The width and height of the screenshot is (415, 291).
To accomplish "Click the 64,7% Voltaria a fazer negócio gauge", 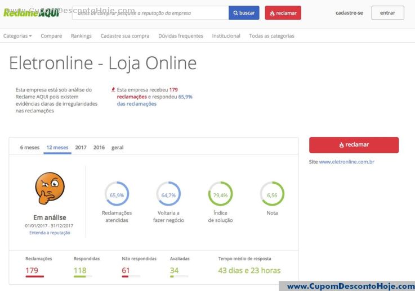I will [168, 194].
